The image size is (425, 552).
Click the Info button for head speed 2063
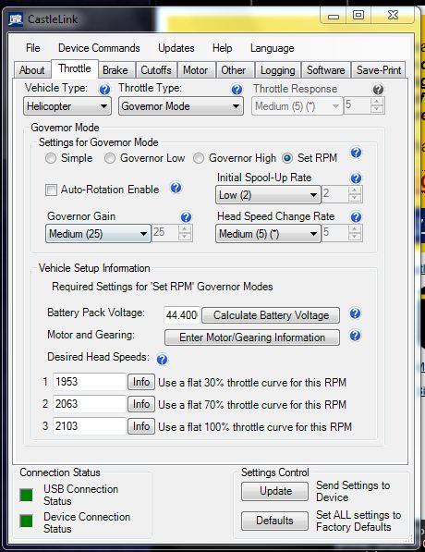[141, 404]
